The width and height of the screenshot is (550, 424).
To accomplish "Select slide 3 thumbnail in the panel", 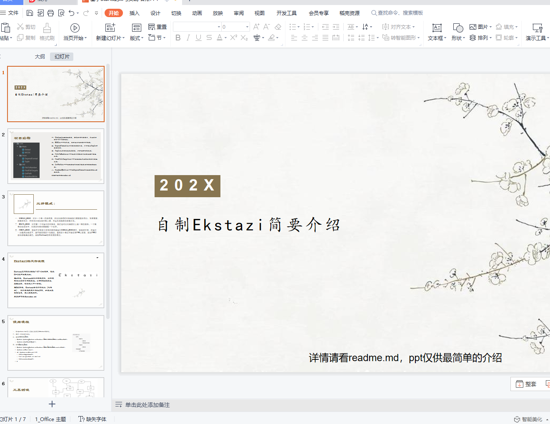I will click(56, 218).
